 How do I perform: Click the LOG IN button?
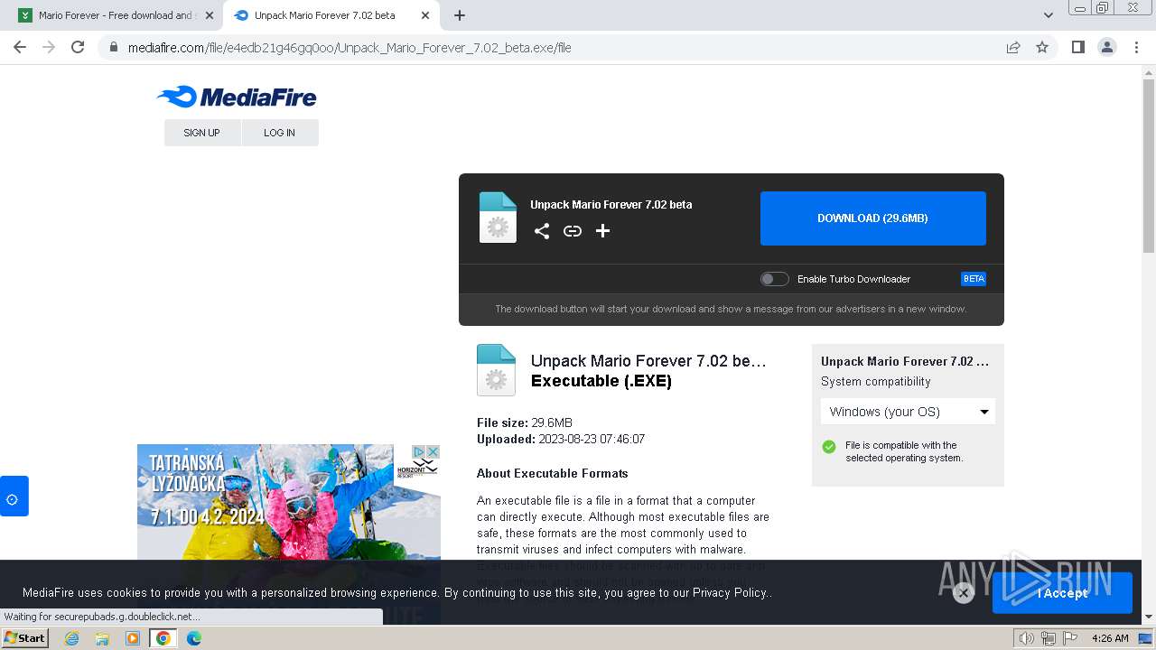pyautogui.click(x=279, y=133)
